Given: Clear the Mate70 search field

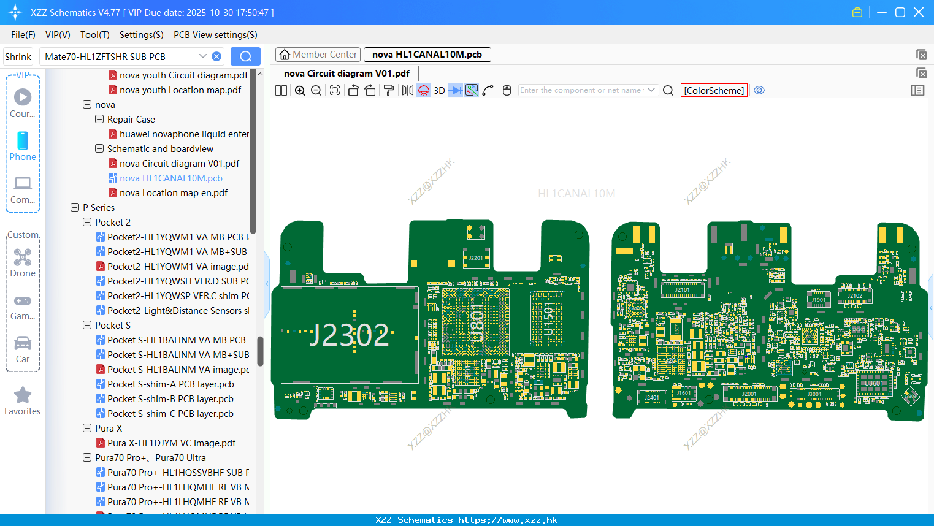Looking at the screenshot, I should (216, 56).
